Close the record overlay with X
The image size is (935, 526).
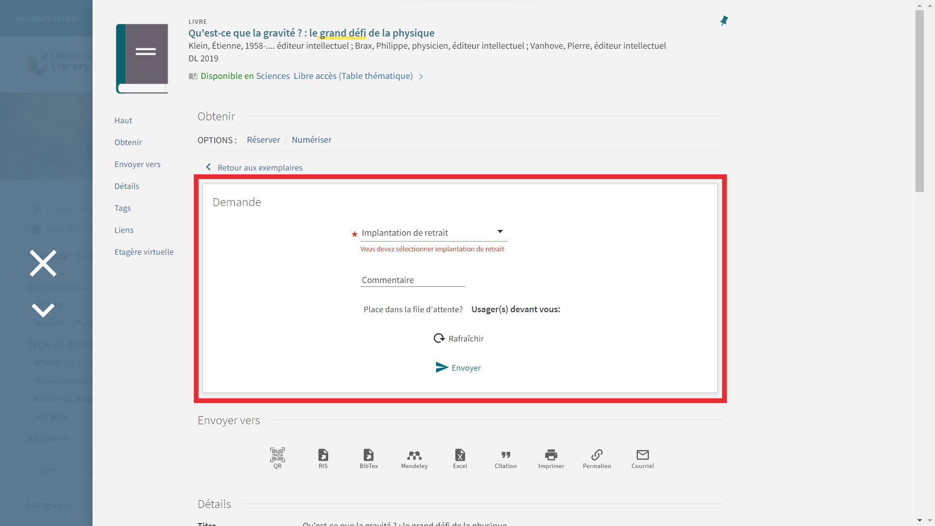tap(43, 263)
